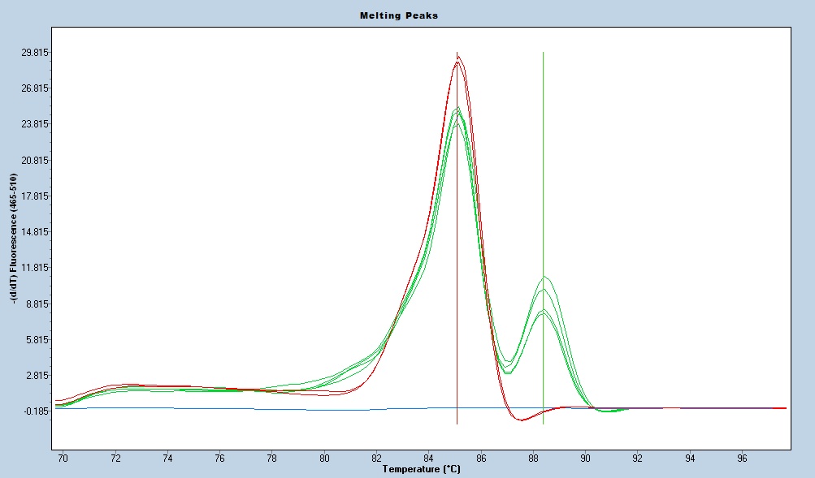
Task: Click the 84 temperature tick label
Action: click(429, 459)
